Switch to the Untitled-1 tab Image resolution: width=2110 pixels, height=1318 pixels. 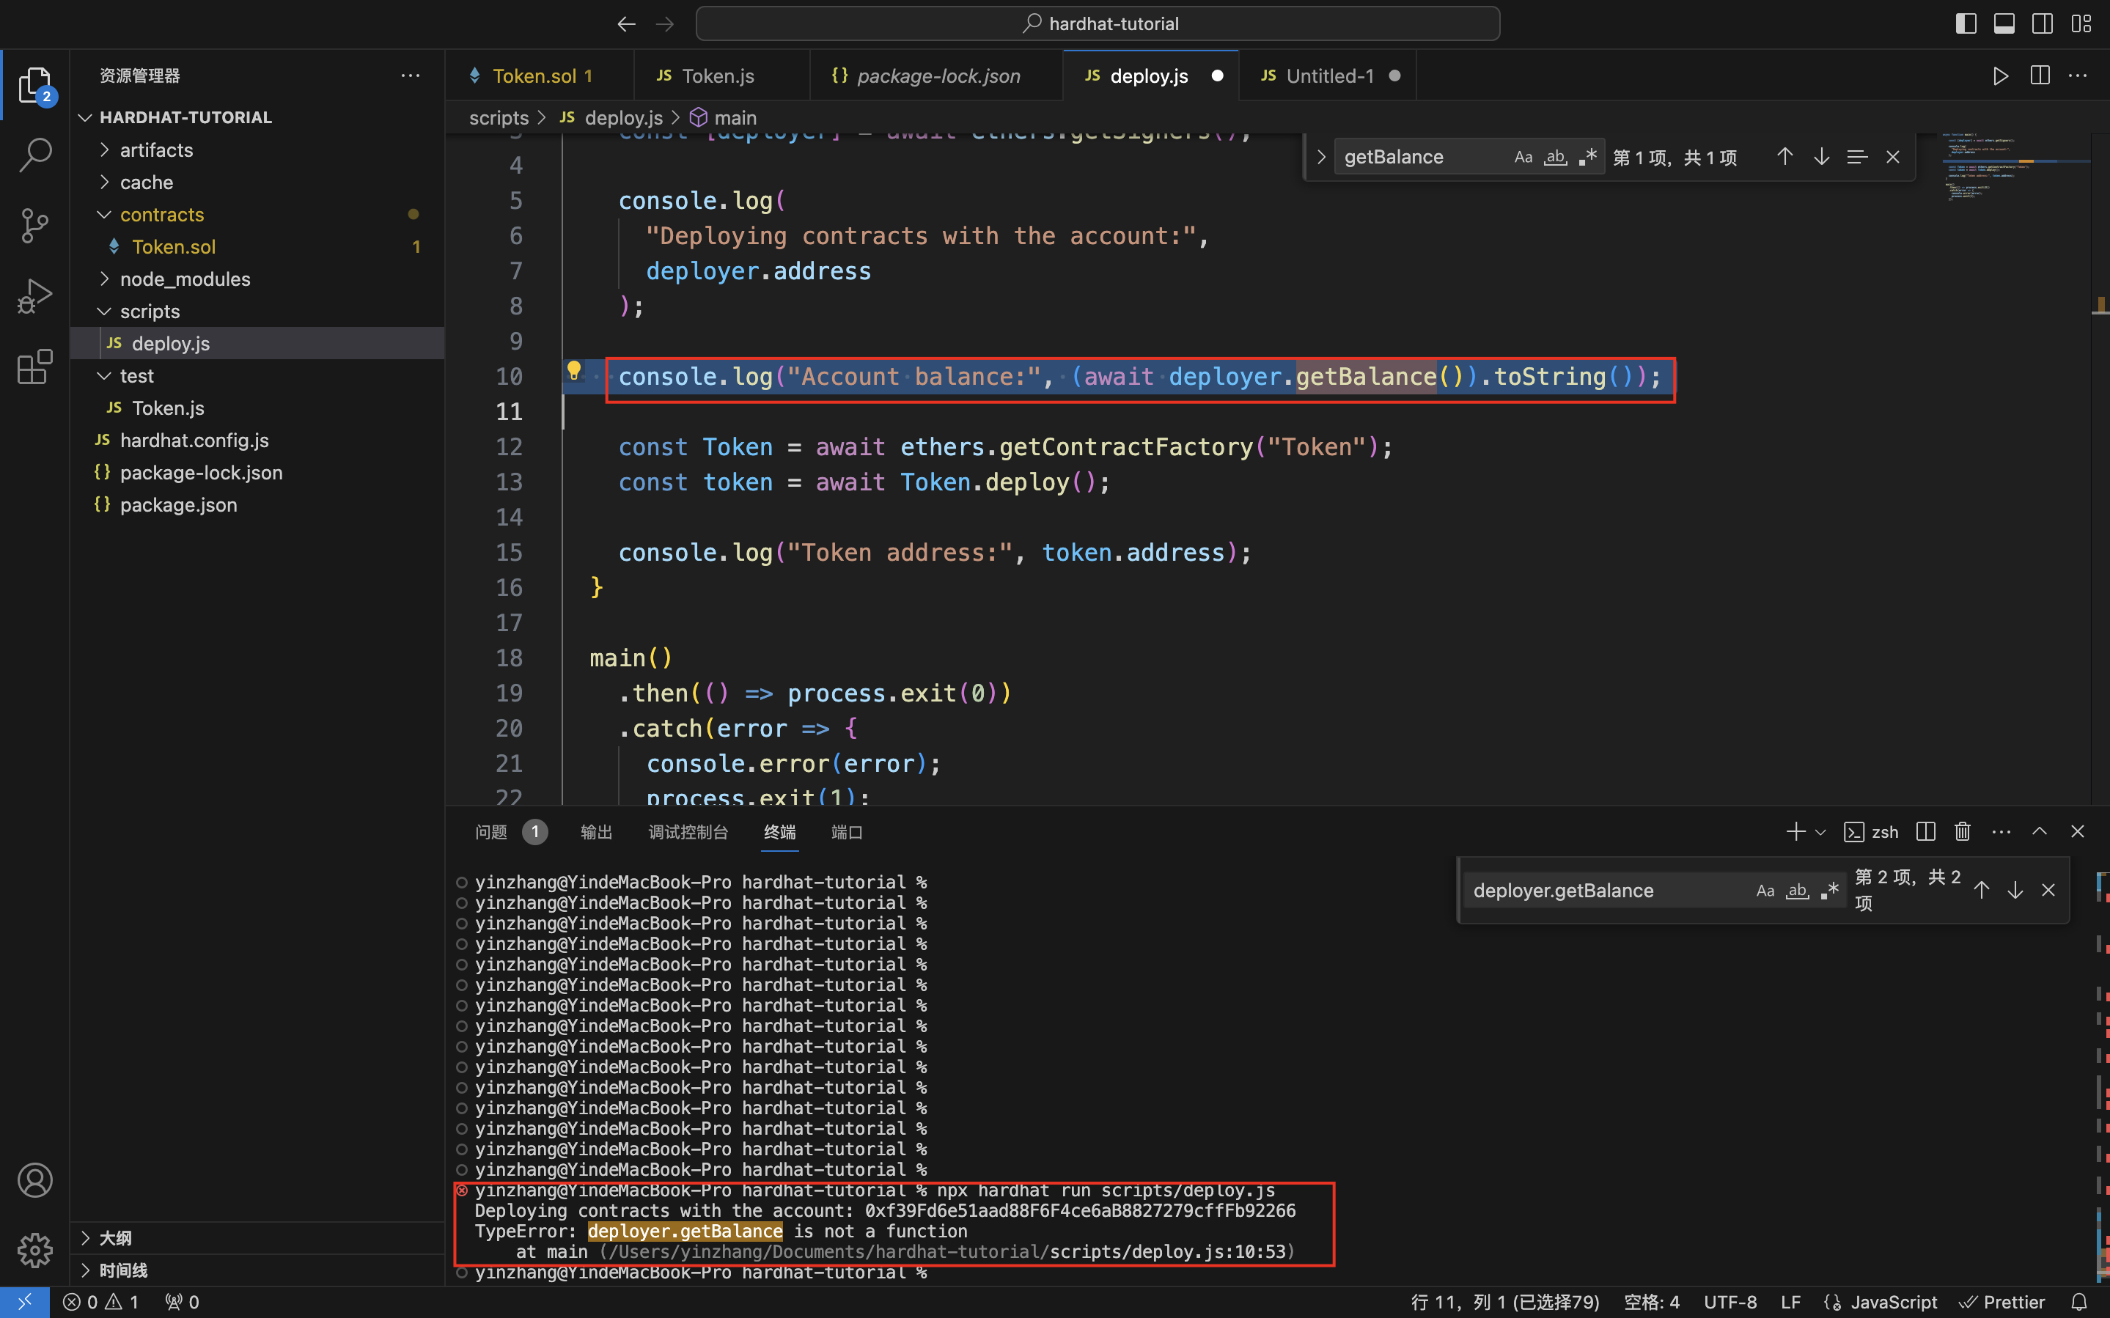(1327, 76)
